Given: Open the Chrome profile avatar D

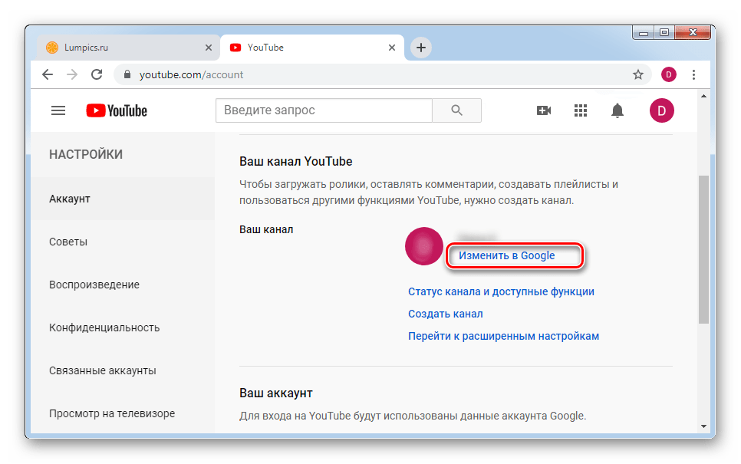Looking at the screenshot, I should pyautogui.click(x=668, y=74).
